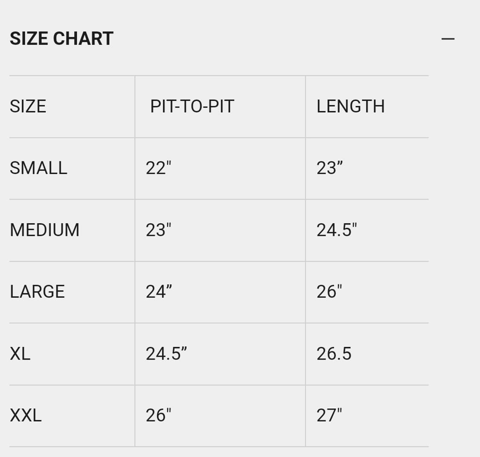Click the 23" length value for Small
Image resolution: width=480 pixels, height=457 pixels.
329,168
